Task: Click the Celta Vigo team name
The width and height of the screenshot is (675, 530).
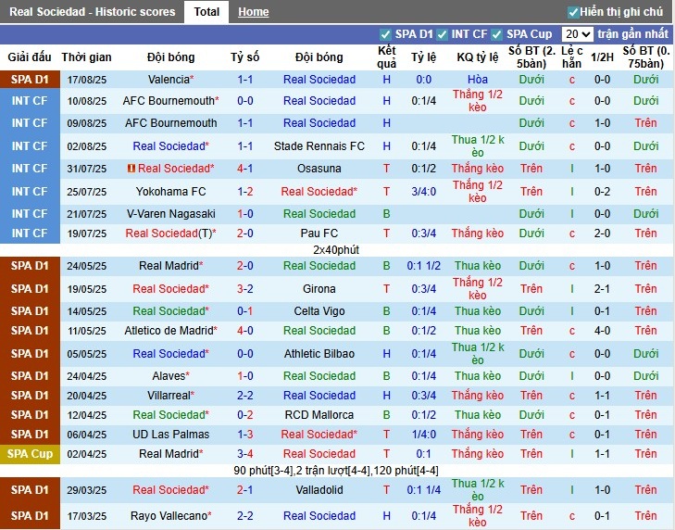Action: (x=319, y=311)
